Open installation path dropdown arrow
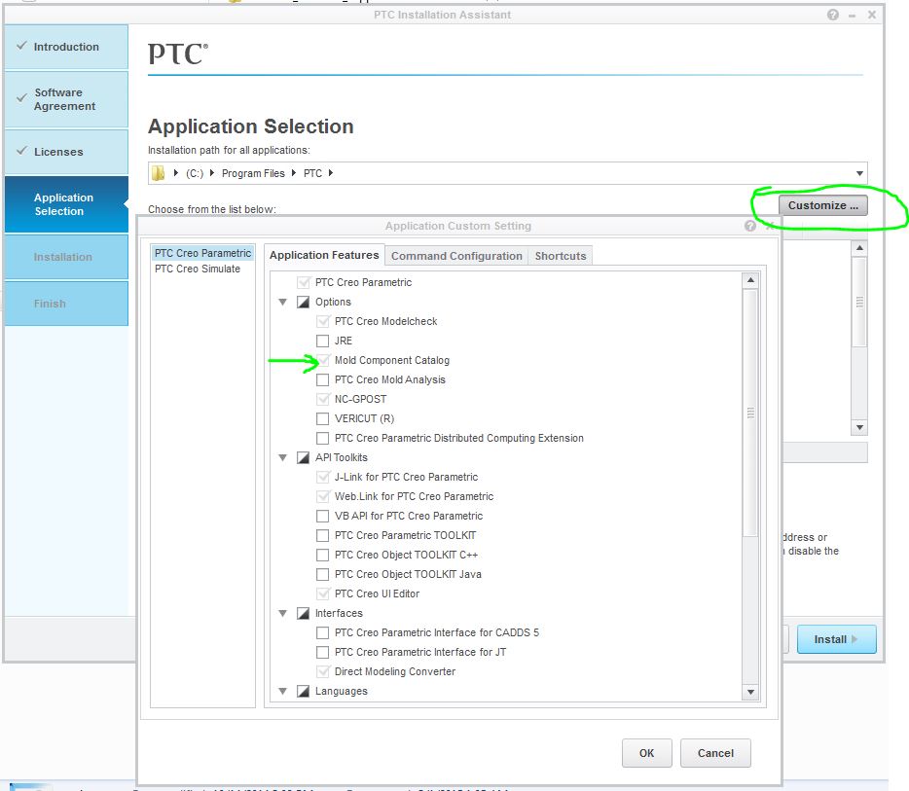The width and height of the screenshot is (909, 791). (859, 173)
